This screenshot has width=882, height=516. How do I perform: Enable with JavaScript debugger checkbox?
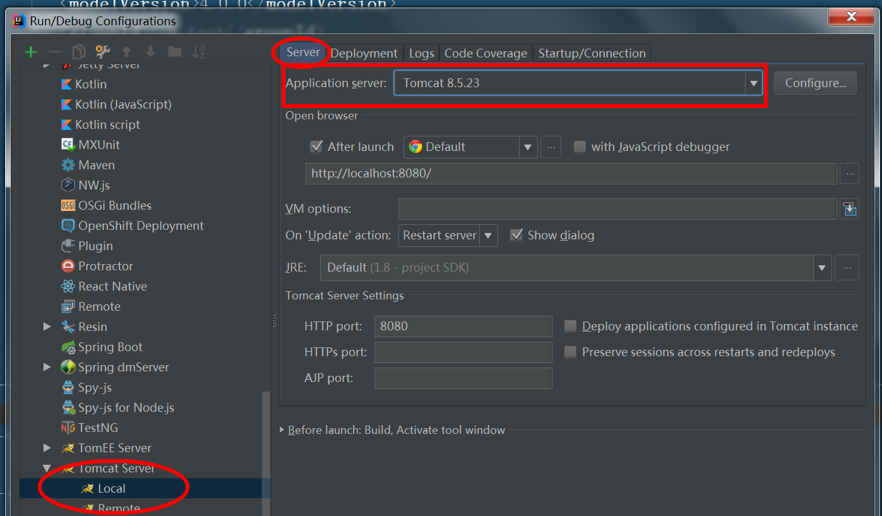pos(580,147)
